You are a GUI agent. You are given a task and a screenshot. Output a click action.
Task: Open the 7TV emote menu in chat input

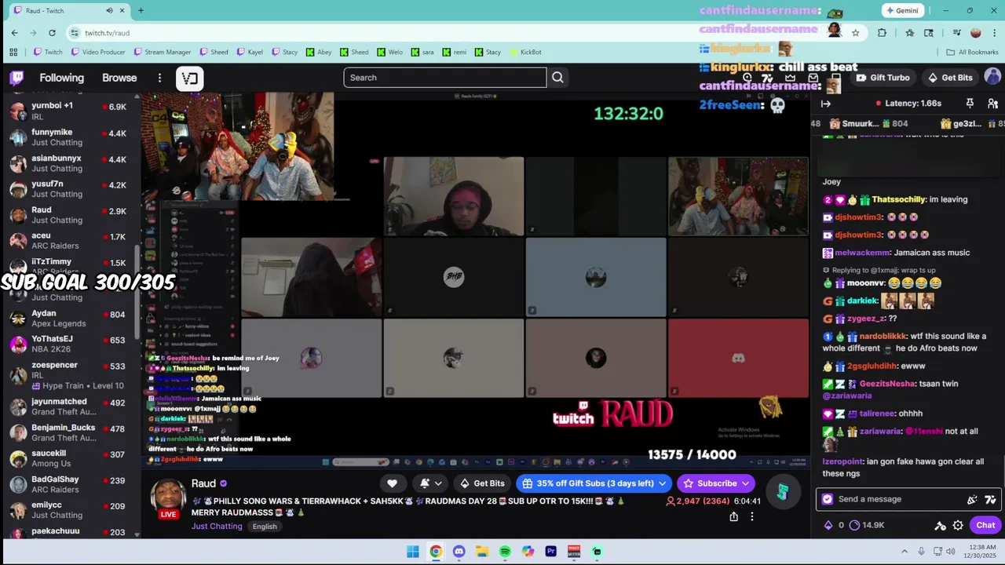(x=990, y=499)
